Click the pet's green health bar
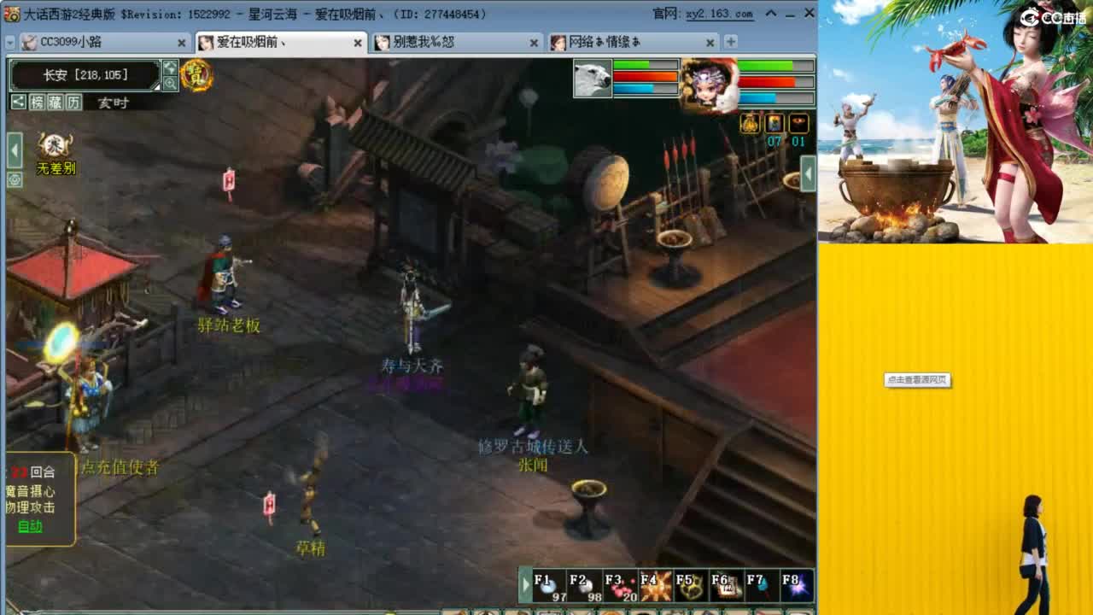 [x=645, y=65]
